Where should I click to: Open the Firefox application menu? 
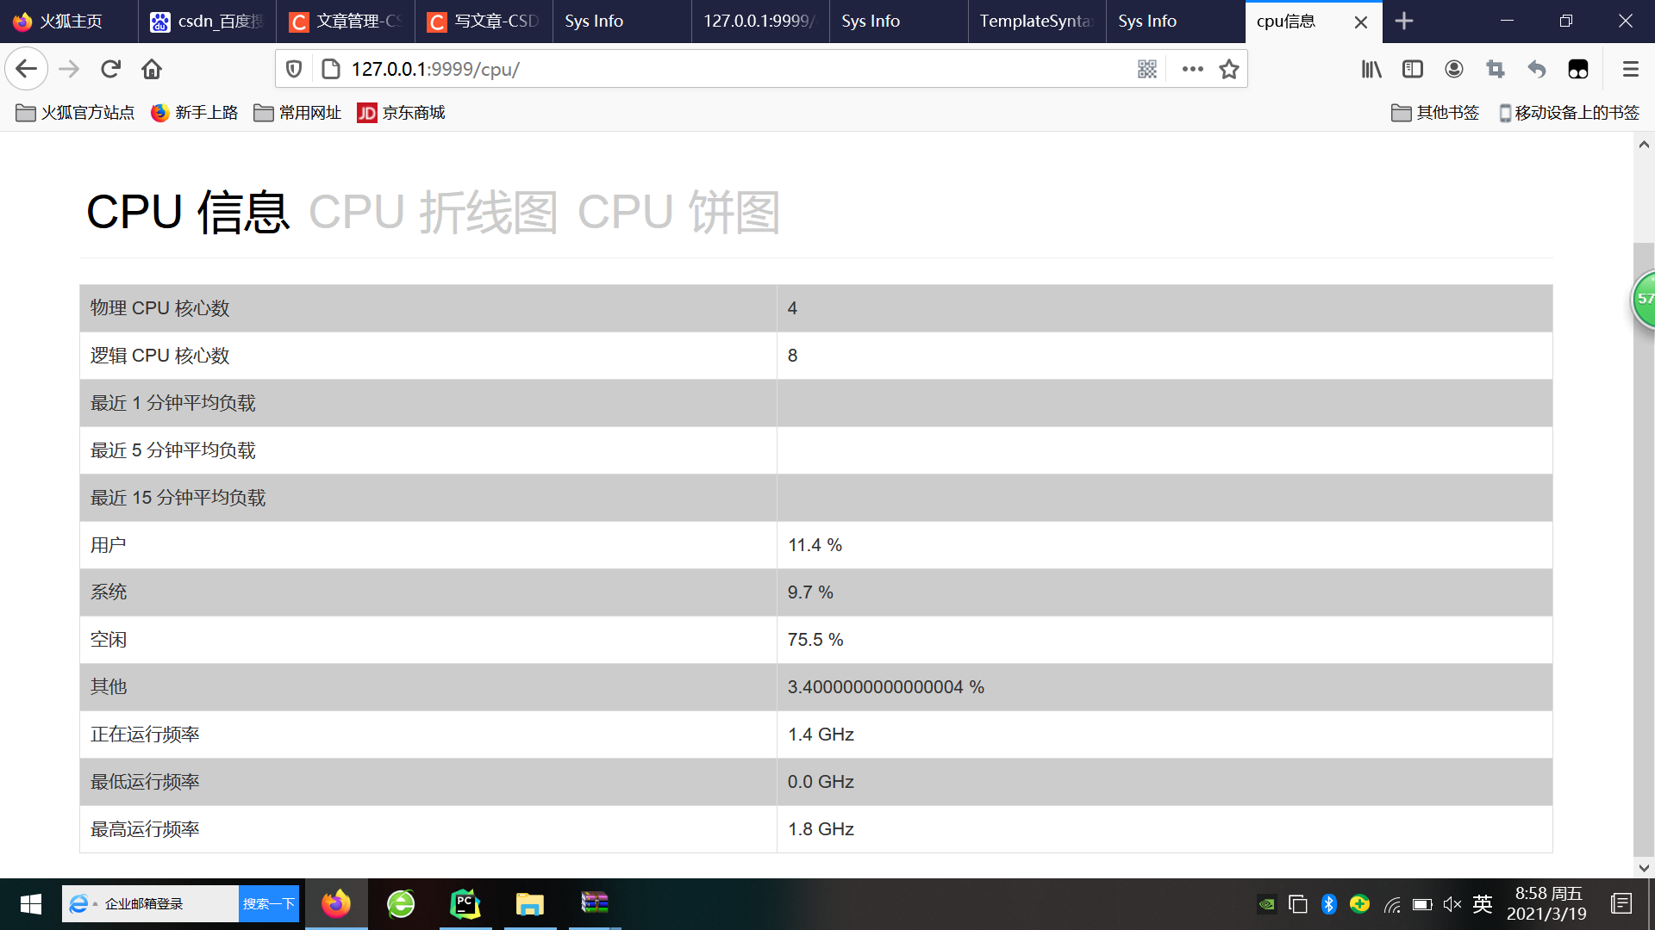click(x=1632, y=69)
